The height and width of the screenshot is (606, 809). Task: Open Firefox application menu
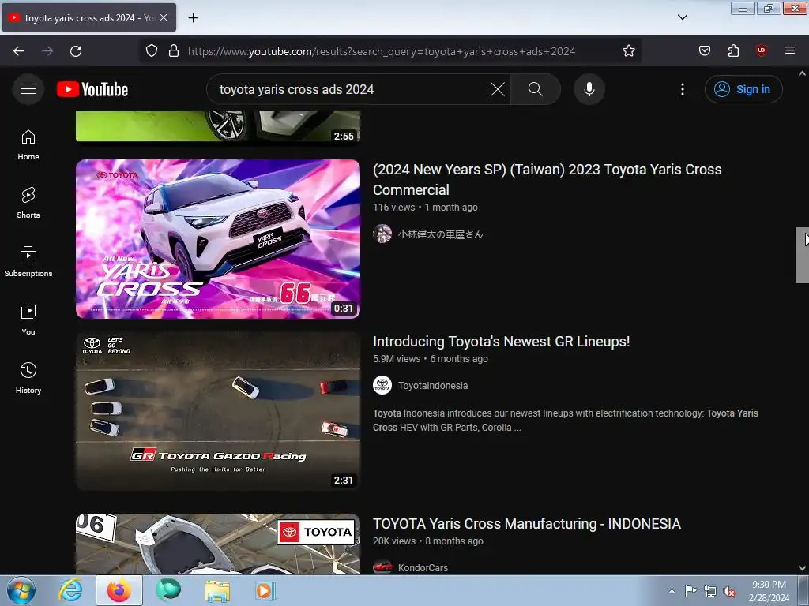tap(790, 50)
